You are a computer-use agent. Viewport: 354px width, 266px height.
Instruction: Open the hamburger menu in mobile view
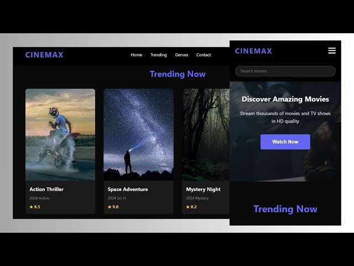coord(332,50)
